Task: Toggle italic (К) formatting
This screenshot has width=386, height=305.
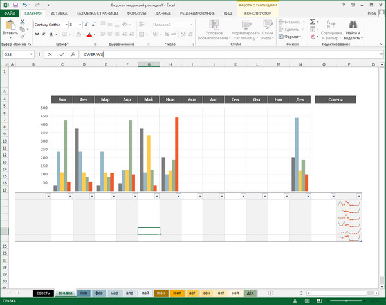Action: (43, 34)
